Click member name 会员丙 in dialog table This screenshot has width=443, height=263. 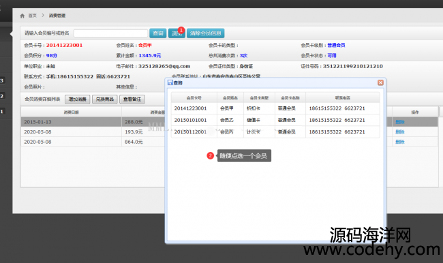click(227, 132)
